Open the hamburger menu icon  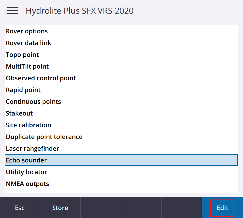click(13, 10)
